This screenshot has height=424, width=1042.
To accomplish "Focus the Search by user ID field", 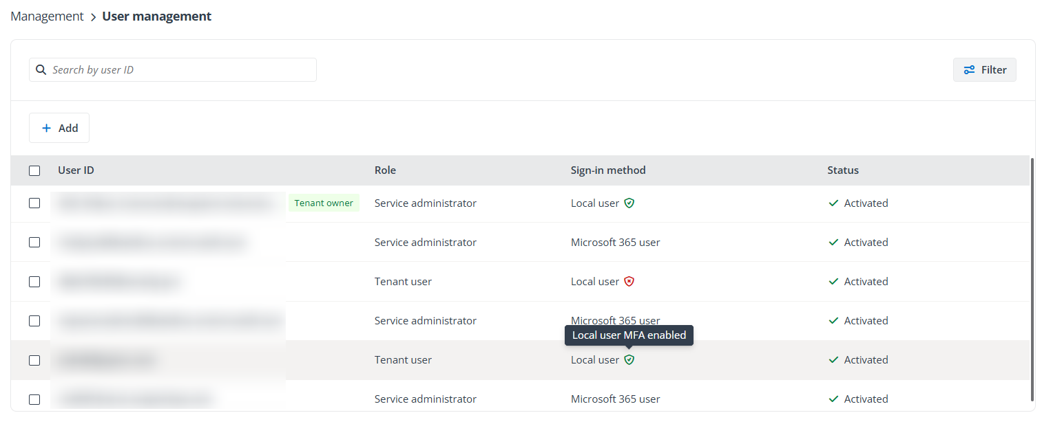I will 173,70.
